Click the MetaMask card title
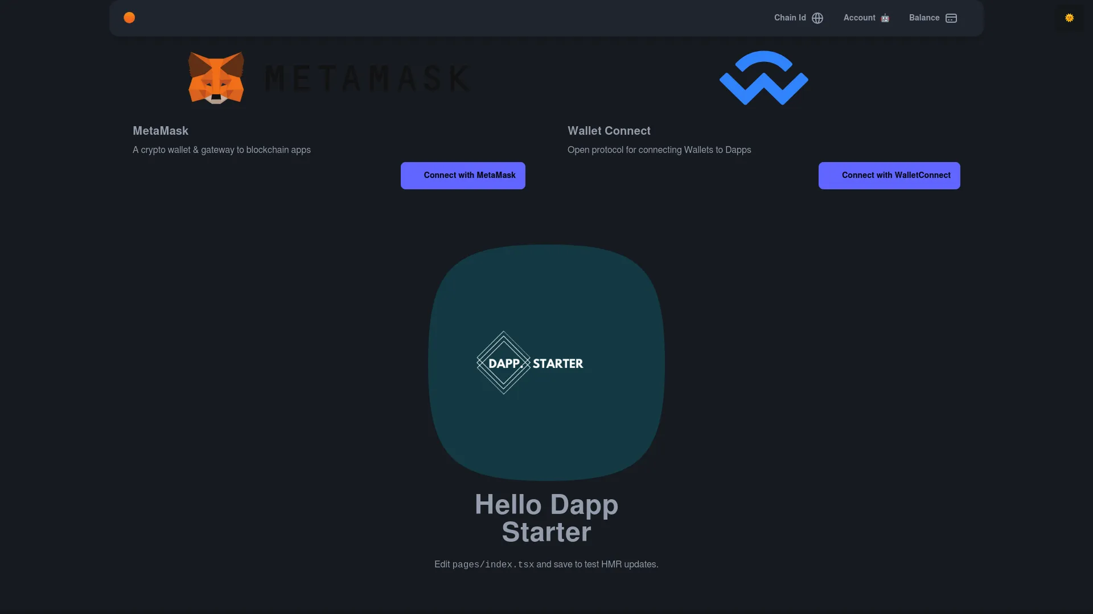1093x614 pixels. pos(161,131)
